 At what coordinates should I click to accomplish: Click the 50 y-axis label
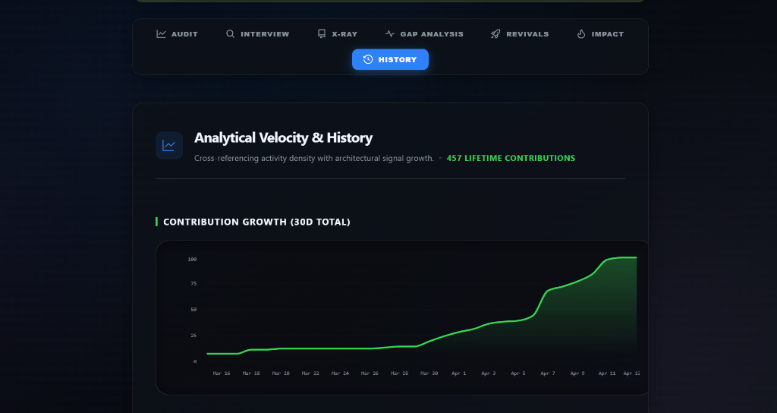193,310
